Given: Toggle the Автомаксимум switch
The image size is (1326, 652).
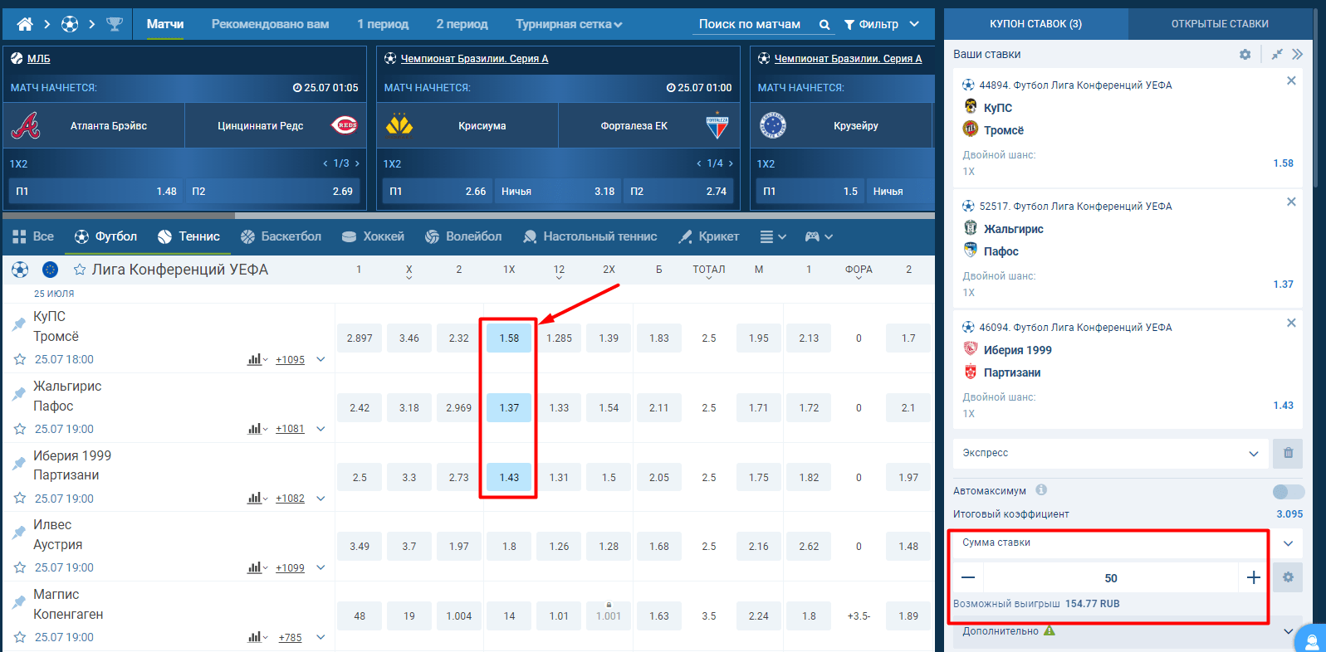Looking at the screenshot, I should pos(1289,491).
